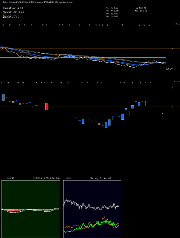Open the ADX indicator thumbnail chart
The width and height of the screenshot is (180, 238).
(92, 209)
